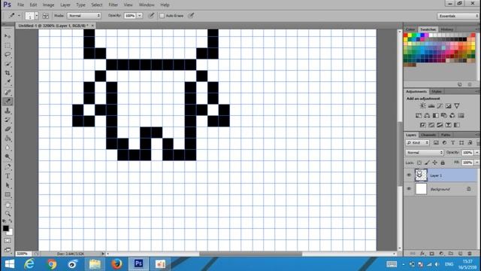Open the Filter menu
481x271 pixels.
coord(113,5)
